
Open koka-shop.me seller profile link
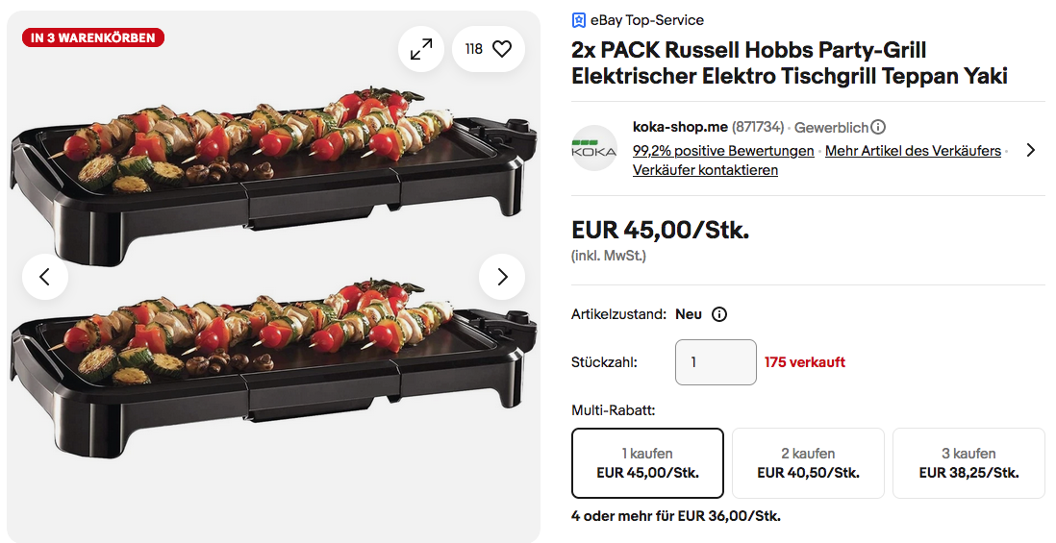pyautogui.click(x=680, y=127)
